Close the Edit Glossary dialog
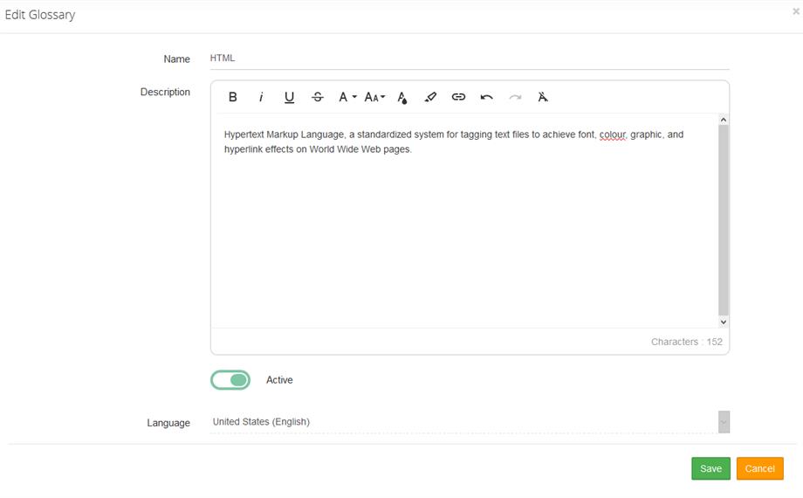 (x=795, y=11)
